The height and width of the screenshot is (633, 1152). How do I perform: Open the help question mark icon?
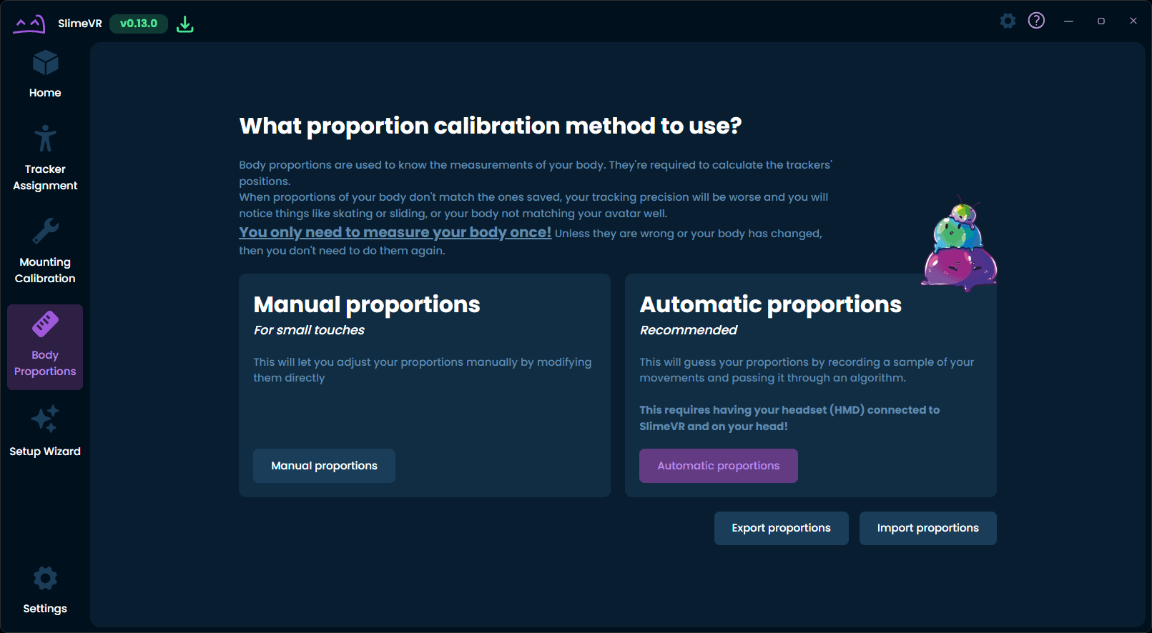point(1036,21)
